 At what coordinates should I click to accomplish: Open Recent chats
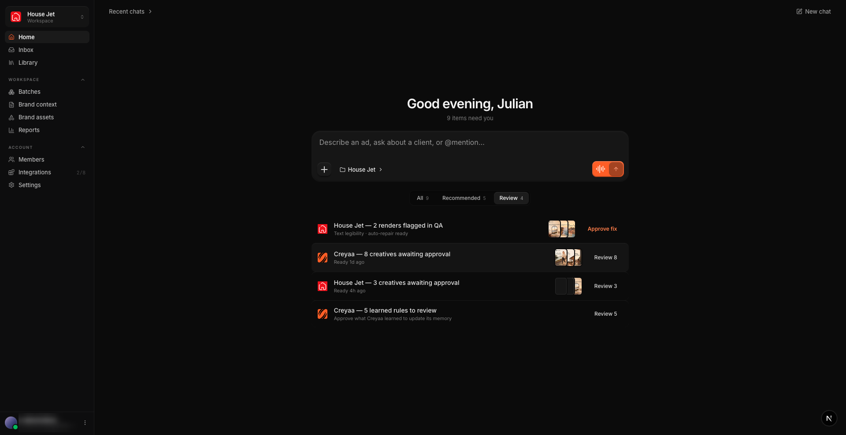(x=130, y=11)
